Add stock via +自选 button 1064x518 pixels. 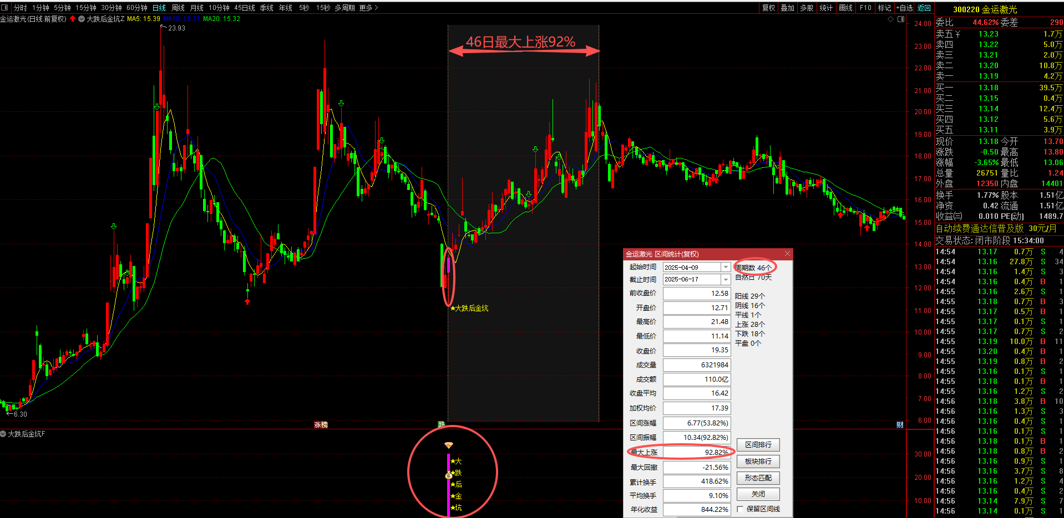click(x=905, y=8)
